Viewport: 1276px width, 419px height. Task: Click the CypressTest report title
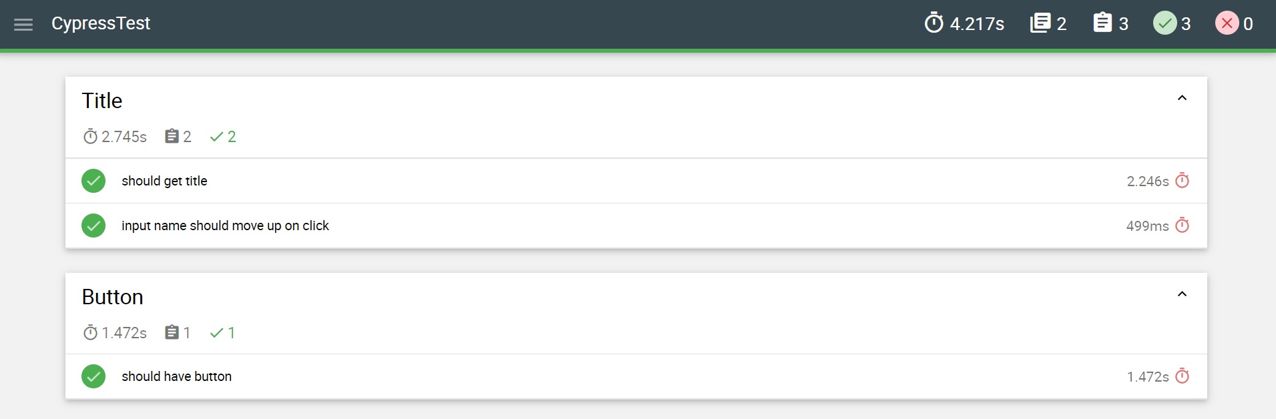pyautogui.click(x=101, y=23)
